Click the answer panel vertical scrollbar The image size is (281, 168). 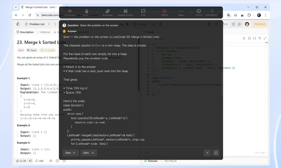click(x=138, y=65)
